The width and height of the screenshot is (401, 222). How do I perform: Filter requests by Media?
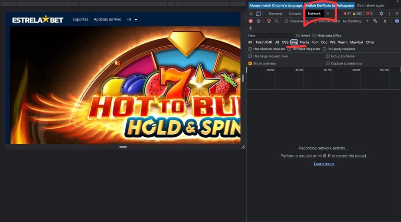[x=304, y=42]
